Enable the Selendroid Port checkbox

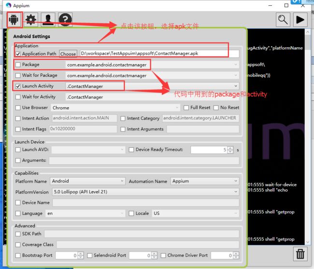click(x=89, y=255)
